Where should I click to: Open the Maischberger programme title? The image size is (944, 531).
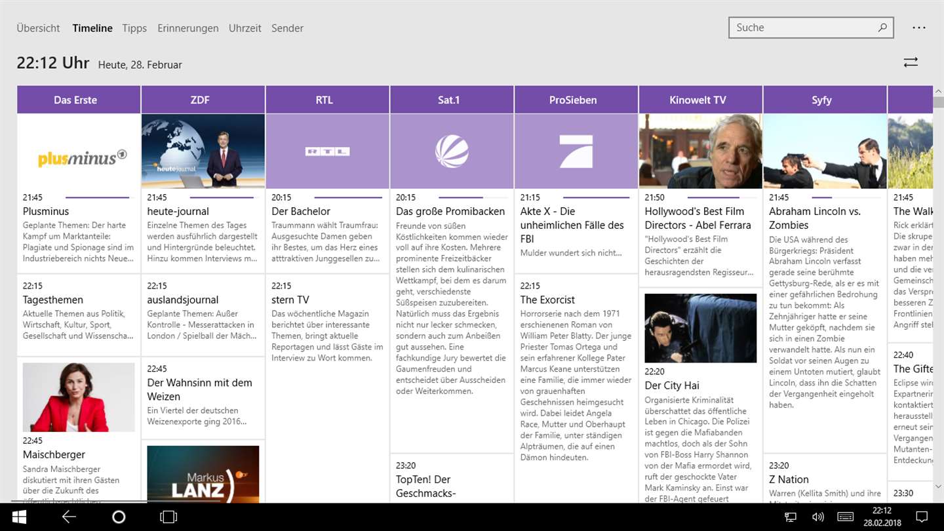(x=54, y=454)
